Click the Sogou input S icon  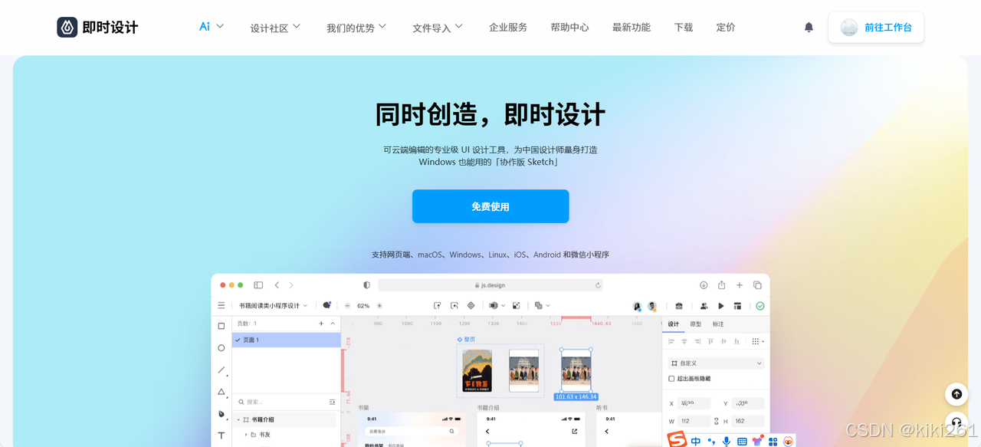[676, 439]
